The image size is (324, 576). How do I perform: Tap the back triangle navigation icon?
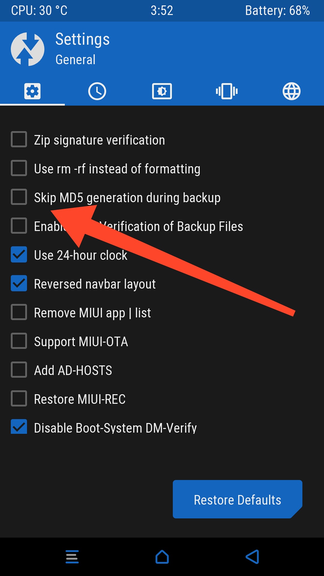click(x=252, y=557)
